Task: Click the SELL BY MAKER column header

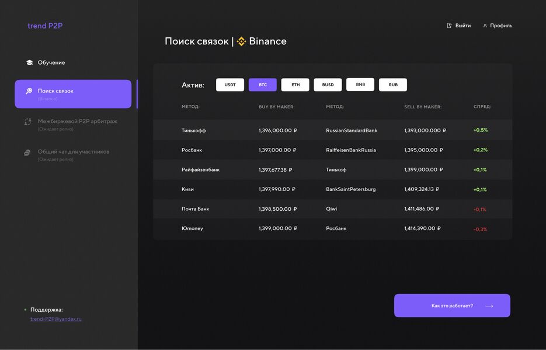Action: pos(423,107)
